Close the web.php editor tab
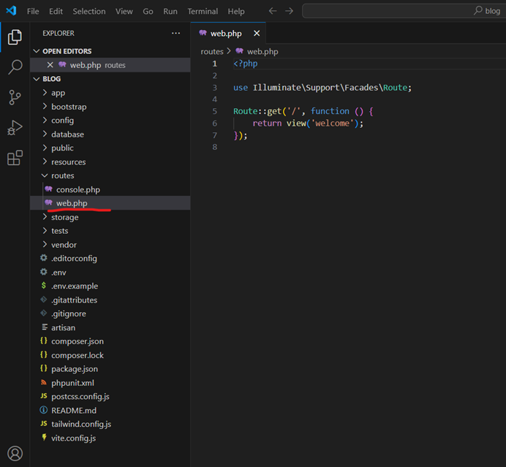506x467 pixels. [x=257, y=33]
